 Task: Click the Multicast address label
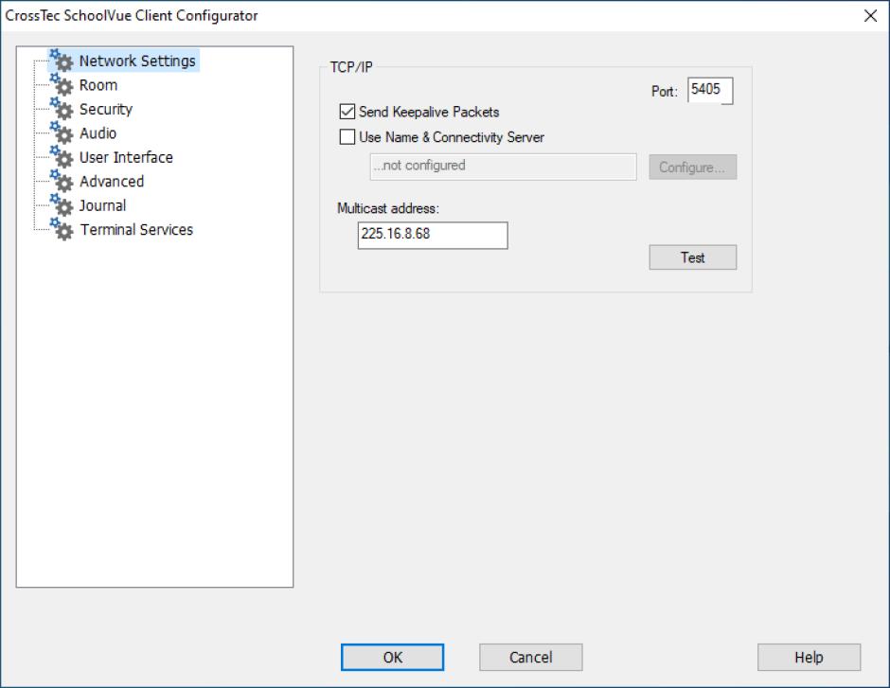pyautogui.click(x=388, y=208)
